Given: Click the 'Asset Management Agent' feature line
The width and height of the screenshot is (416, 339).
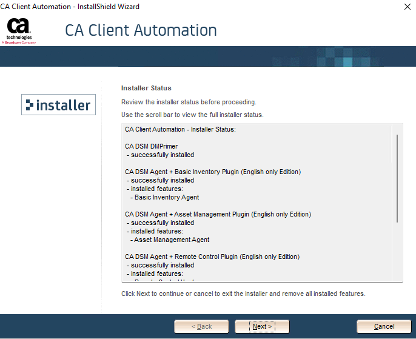Looking at the screenshot, I should pyautogui.click(x=172, y=240).
